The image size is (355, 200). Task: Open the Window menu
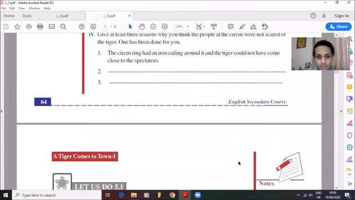point(34,8)
